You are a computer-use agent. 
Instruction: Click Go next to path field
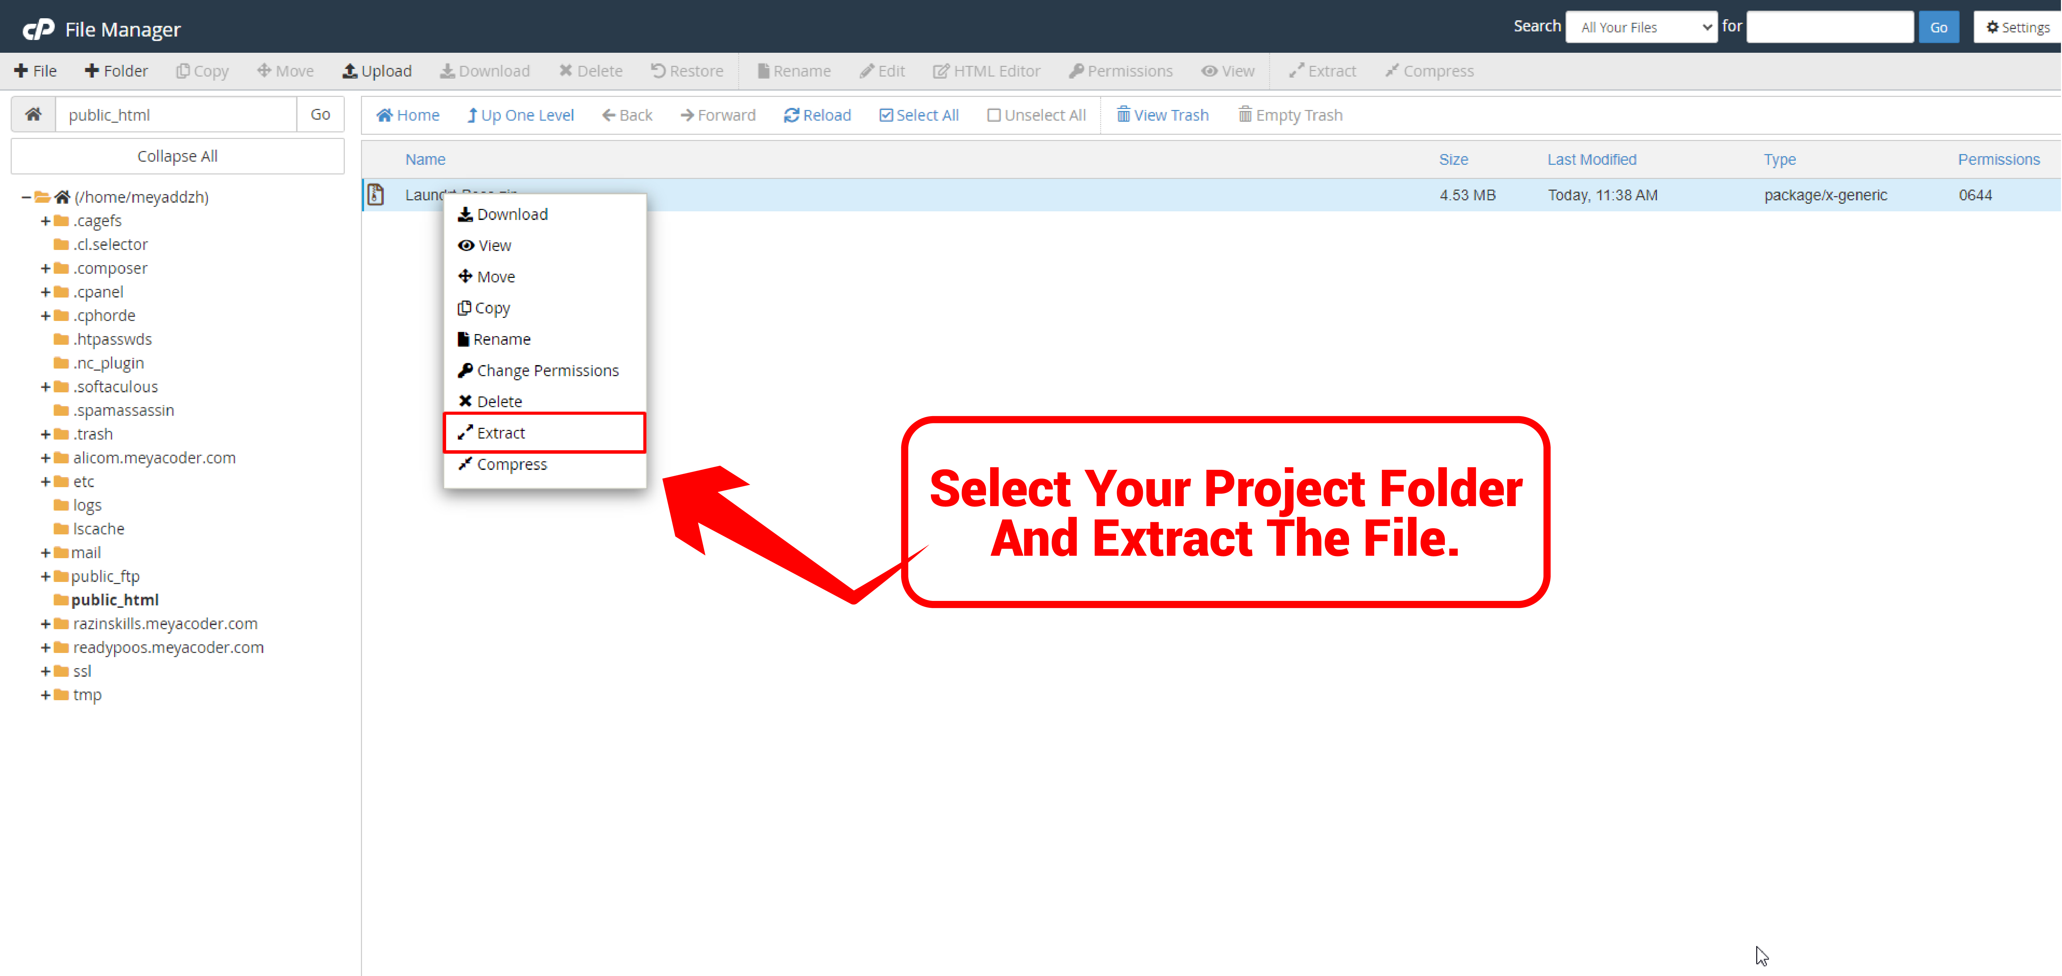pyautogui.click(x=320, y=114)
